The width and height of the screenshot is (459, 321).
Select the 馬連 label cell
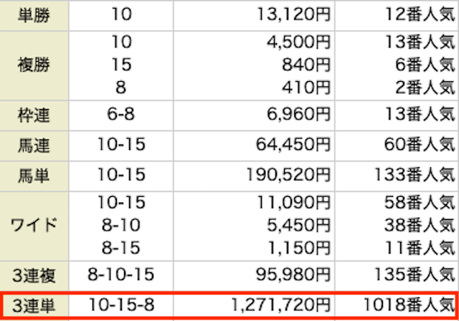[x=34, y=145]
